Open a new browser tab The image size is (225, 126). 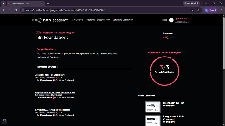tap(48, 3)
